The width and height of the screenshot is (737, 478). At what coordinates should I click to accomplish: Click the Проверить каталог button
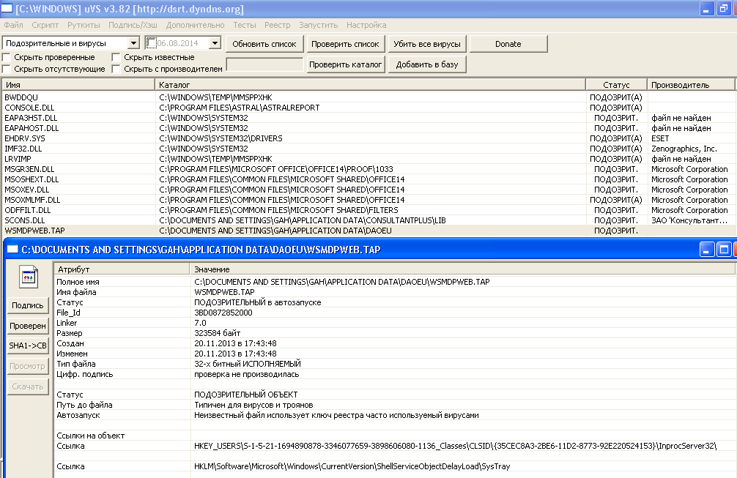coord(346,64)
